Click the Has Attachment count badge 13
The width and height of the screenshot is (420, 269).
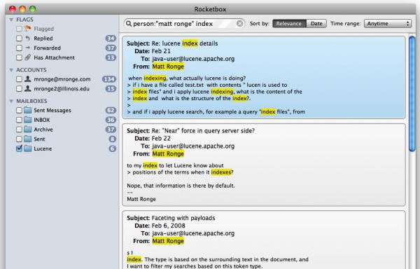(x=111, y=57)
